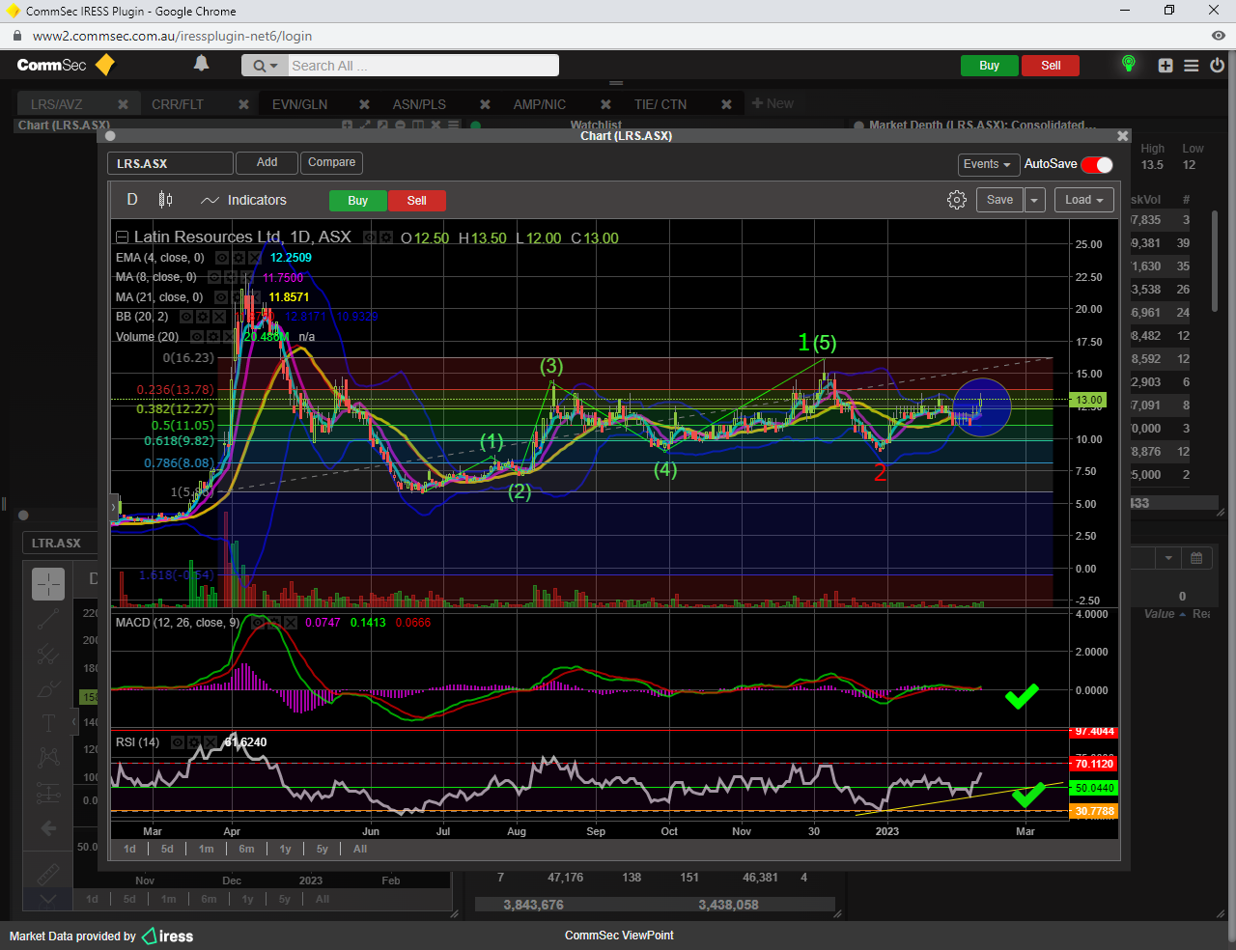The image size is (1236, 950).
Task: Click Sell in the CommSec header
Action: pyautogui.click(x=1051, y=66)
